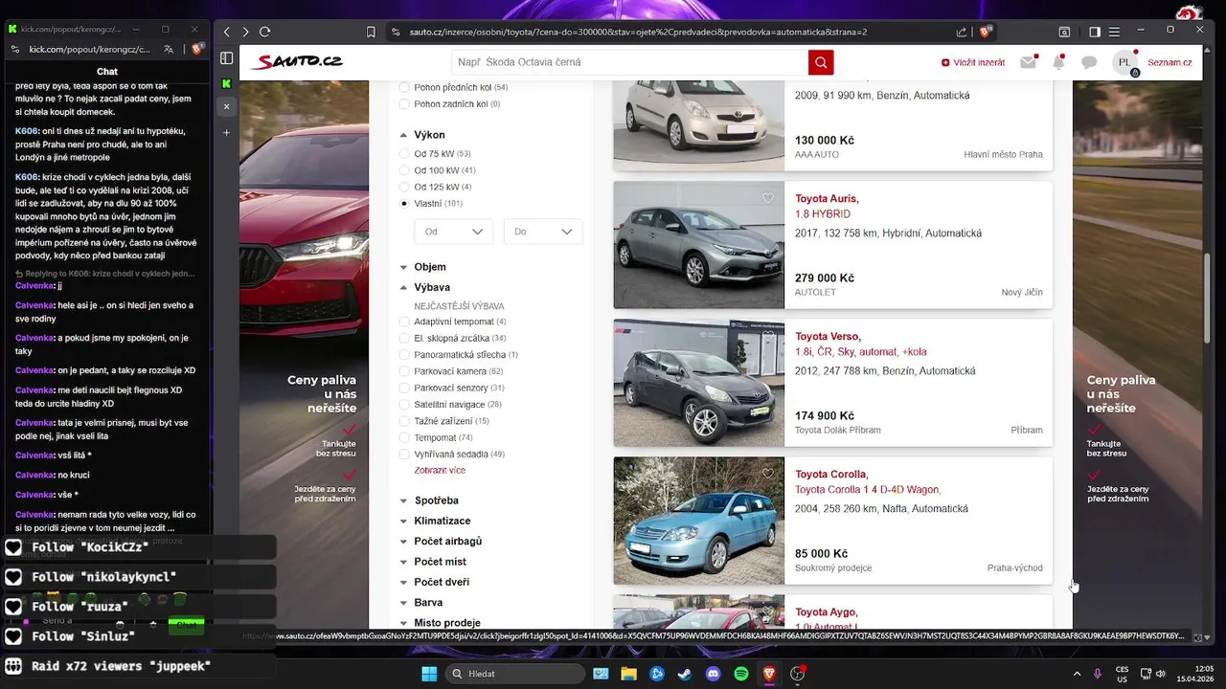The image size is (1226, 689).
Task: Toggle vertical tabs panel icon
Action: pyautogui.click(x=227, y=58)
